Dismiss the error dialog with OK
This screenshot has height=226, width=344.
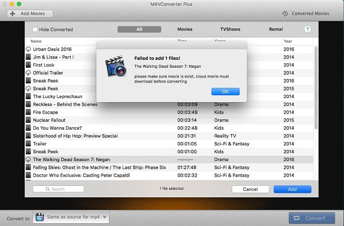point(225,92)
